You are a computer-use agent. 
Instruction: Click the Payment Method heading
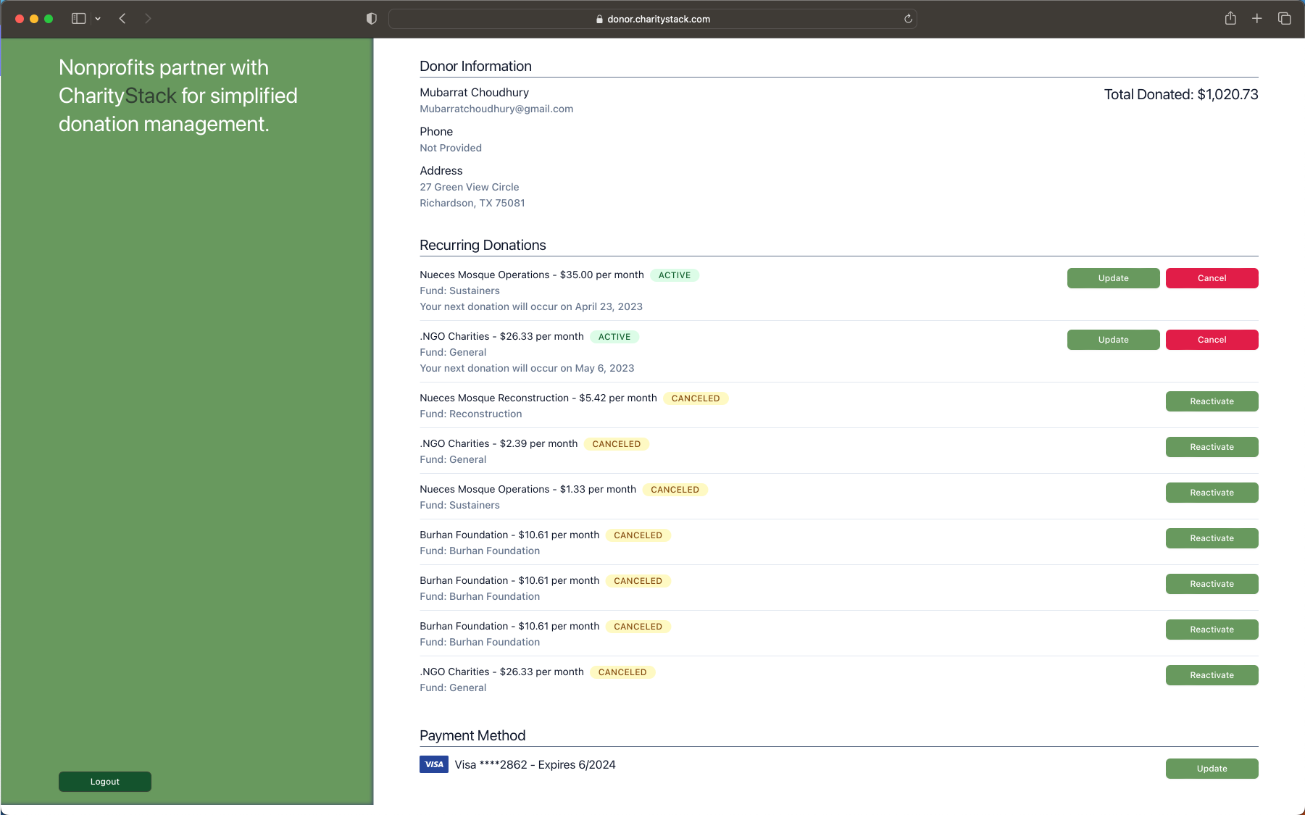pyautogui.click(x=472, y=735)
